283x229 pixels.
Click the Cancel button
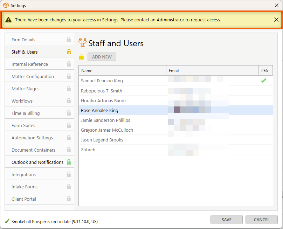pyautogui.click(x=261, y=220)
